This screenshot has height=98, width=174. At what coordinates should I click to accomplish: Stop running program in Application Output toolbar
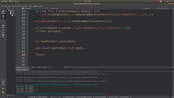pyautogui.click(x=42, y=67)
